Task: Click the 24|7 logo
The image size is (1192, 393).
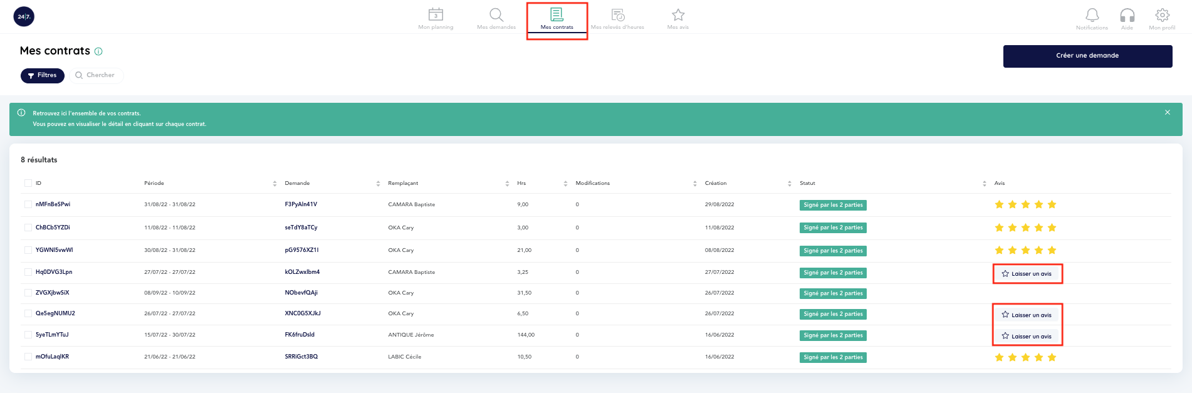Action: [24, 17]
